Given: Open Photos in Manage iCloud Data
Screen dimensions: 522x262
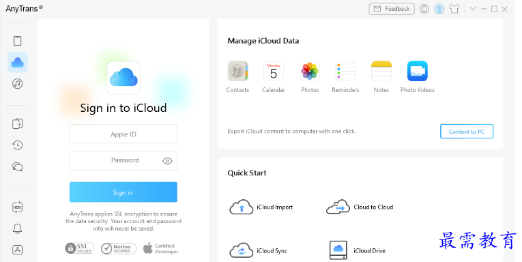Looking at the screenshot, I should coord(310,77).
